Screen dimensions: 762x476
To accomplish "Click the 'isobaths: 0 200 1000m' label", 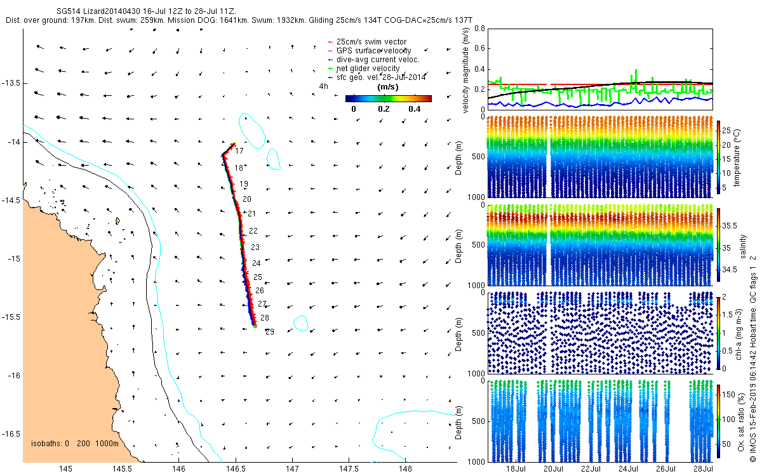I will [x=75, y=443].
